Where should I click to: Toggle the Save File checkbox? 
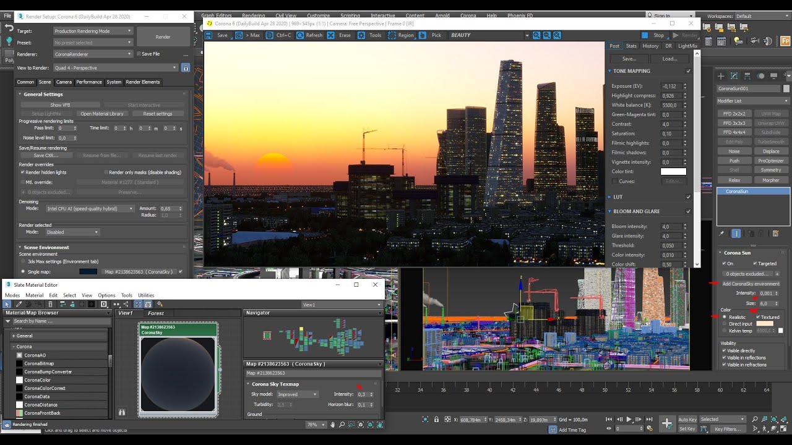tap(139, 54)
